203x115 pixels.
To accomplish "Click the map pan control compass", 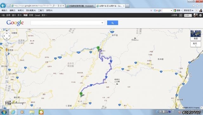I will (7, 36).
